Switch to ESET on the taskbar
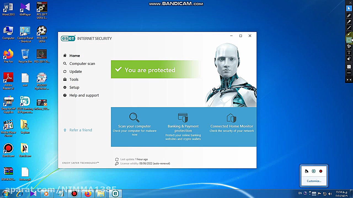Image resolution: width=353 pixels, height=198 pixels. click(115, 194)
